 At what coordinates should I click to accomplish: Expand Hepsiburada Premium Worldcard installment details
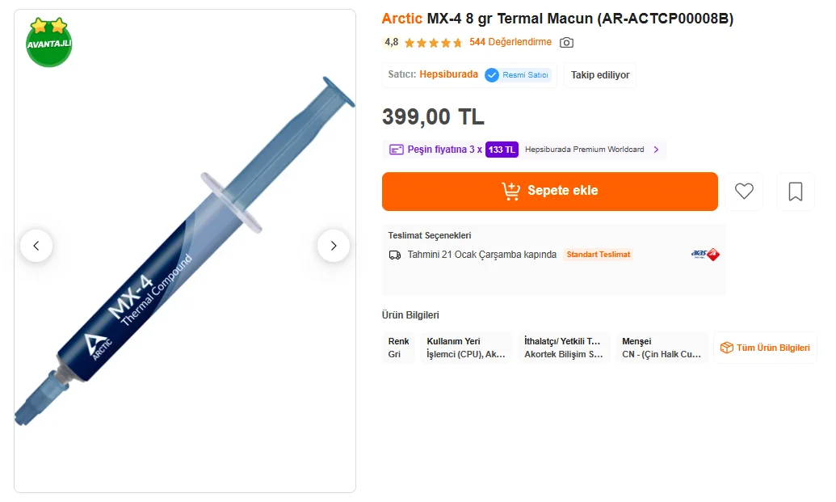656,150
